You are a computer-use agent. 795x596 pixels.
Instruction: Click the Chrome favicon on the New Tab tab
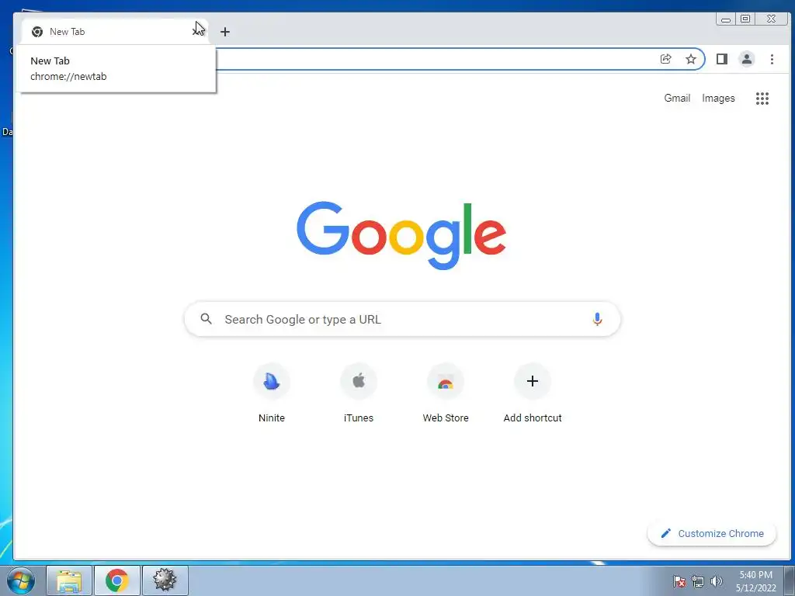tap(37, 32)
